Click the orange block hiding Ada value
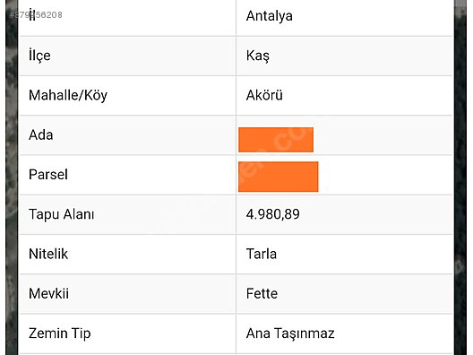 (x=276, y=140)
